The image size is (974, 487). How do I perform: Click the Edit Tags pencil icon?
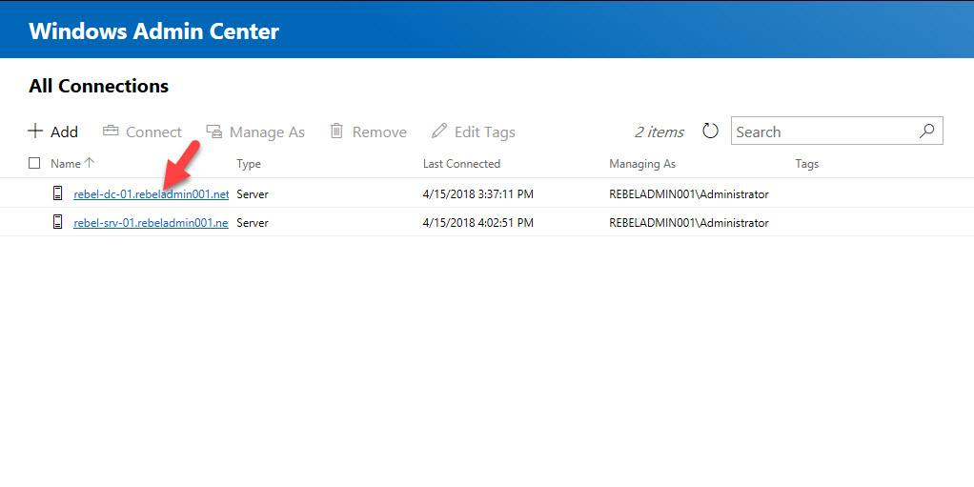439,131
